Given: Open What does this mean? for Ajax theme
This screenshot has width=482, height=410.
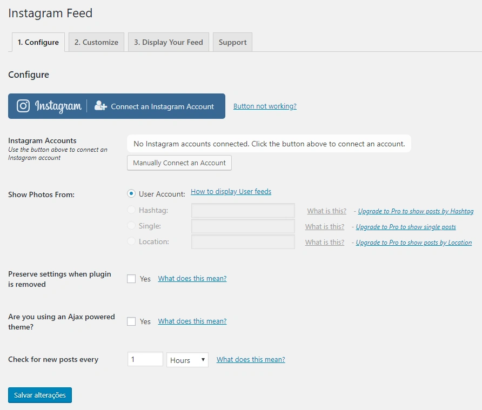Looking at the screenshot, I should point(192,321).
